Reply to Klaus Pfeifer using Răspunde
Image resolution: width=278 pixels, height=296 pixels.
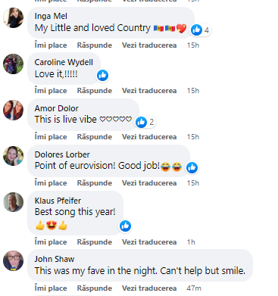click(x=95, y=242)
